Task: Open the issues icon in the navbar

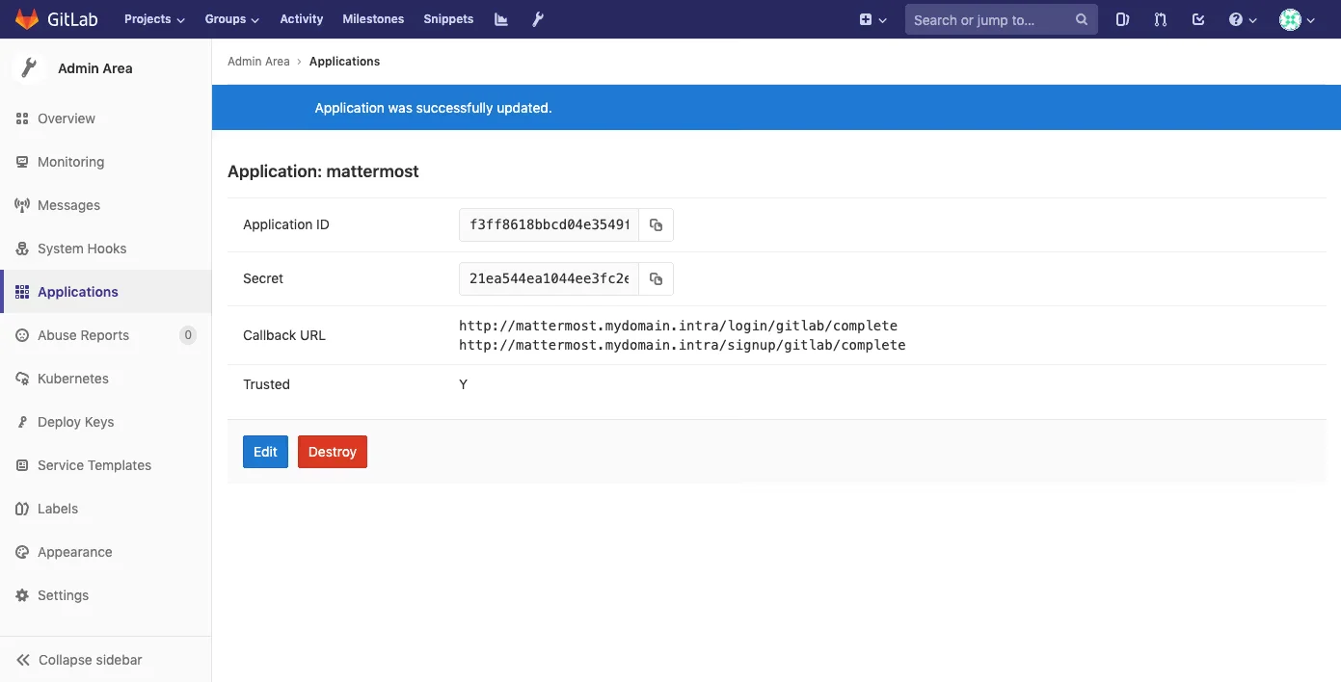Action: click(x=1122, y=18)
